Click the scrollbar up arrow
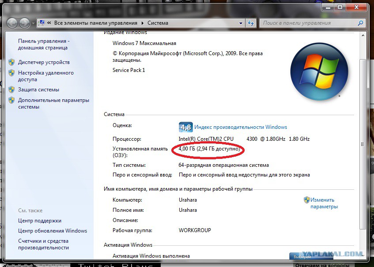 point(363,35)
